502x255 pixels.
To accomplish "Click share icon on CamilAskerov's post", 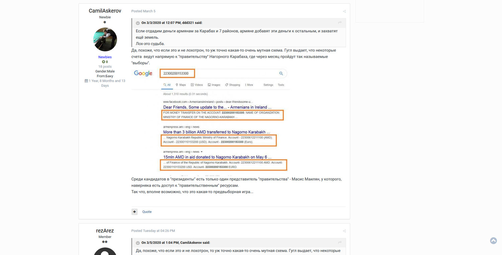I will tap(344, 11).
